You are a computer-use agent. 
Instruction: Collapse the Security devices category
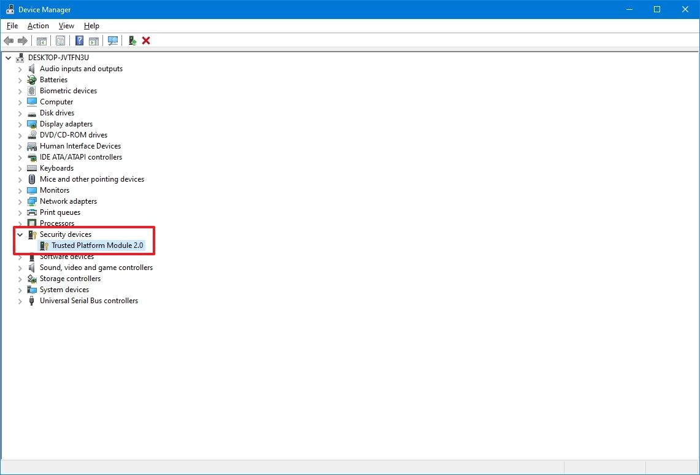click(20, 234)
